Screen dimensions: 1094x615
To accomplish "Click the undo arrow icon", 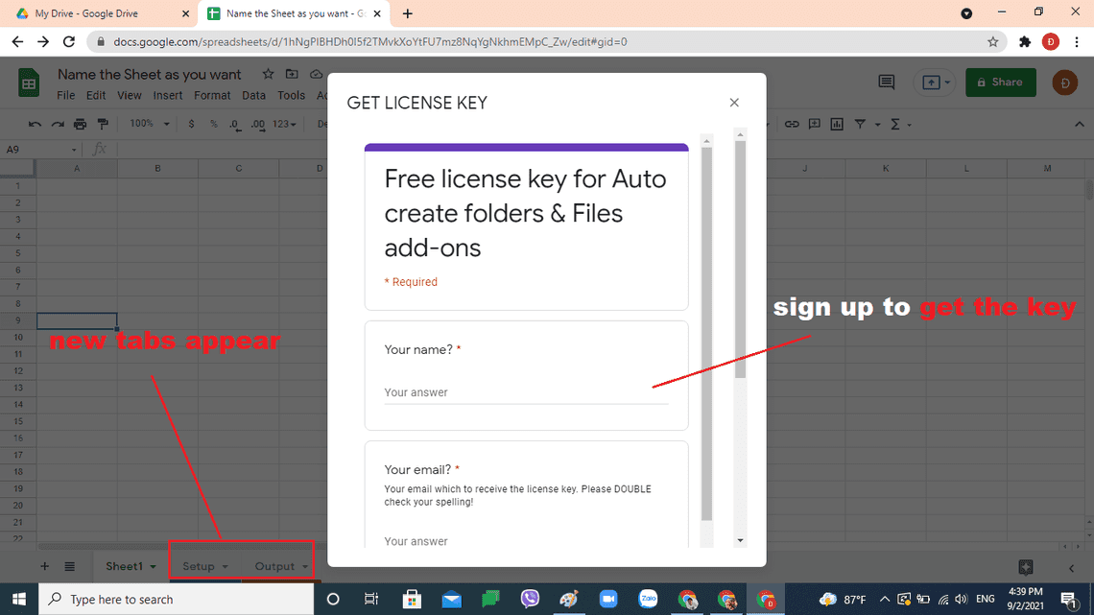I will [36, 124].
